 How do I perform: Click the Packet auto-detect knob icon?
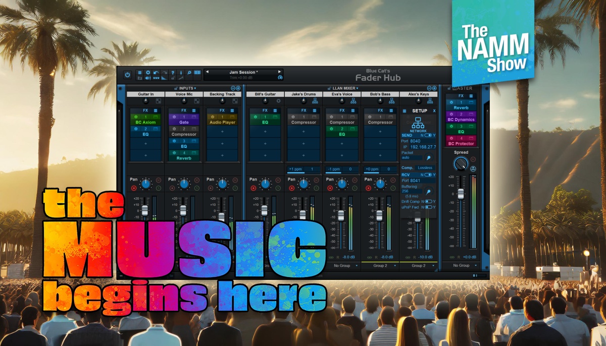[428, 157]
